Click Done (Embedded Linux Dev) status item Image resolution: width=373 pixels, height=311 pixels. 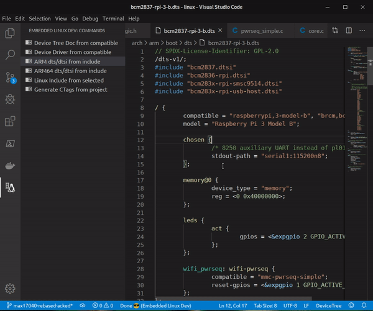point(155,305)
